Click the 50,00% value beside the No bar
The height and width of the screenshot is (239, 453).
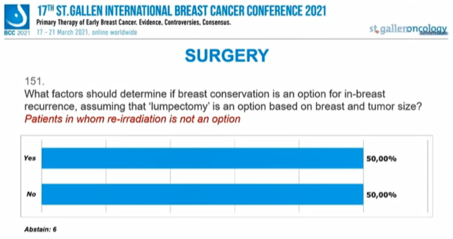pos(381,195)
